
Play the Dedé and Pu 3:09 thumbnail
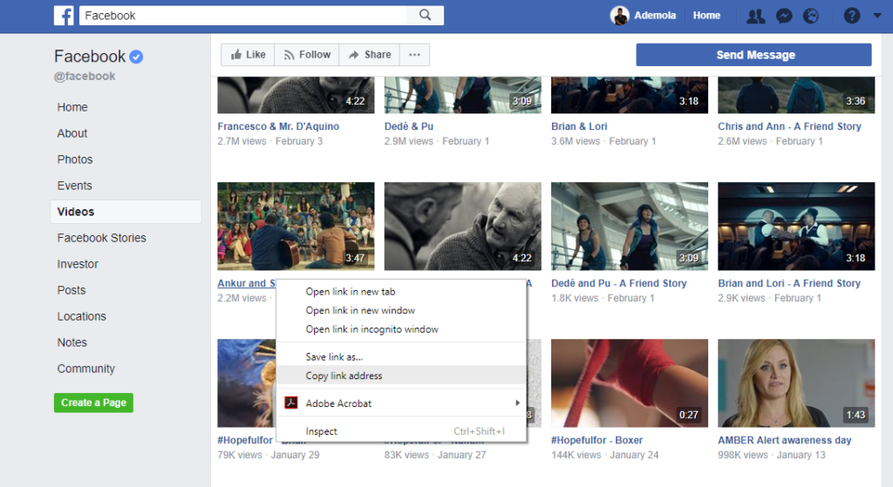(630, 226)
